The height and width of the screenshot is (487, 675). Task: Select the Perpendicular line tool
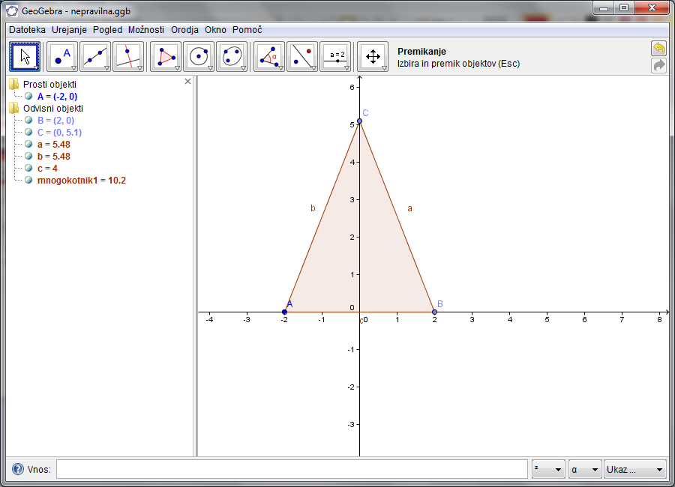click(x=128, y=56)
